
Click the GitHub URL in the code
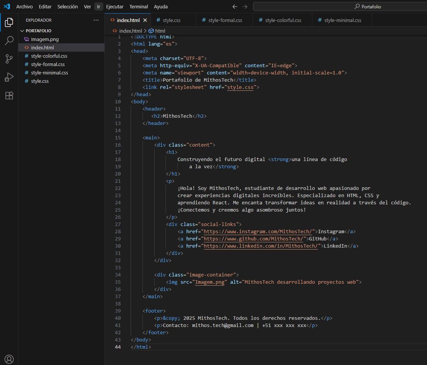point(253,239)
